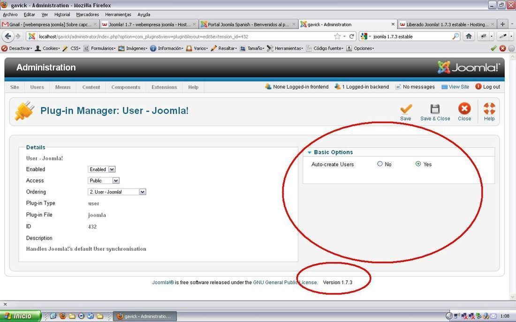The image size is (516, 322).
Task: Click the No messages link
Action: 415,87
